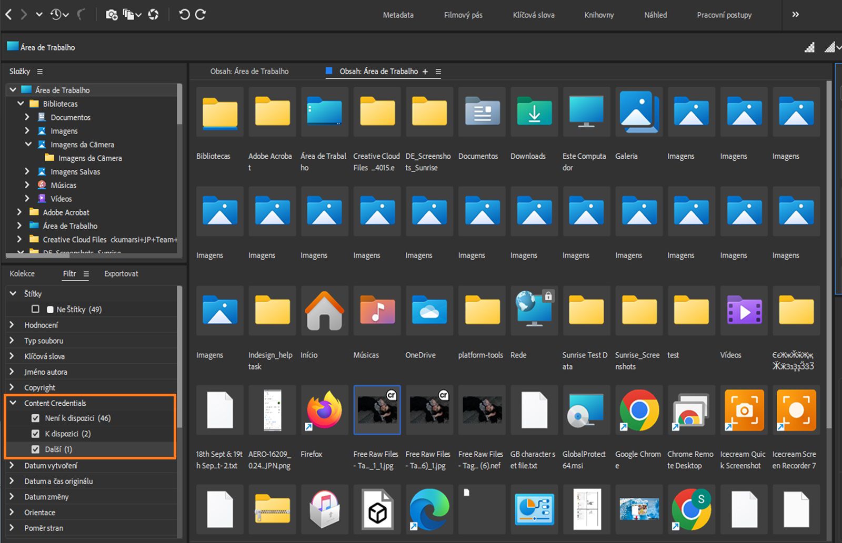Switch to Filmový pás workspace
Screen dimensions: 842x543
point(463,15)
